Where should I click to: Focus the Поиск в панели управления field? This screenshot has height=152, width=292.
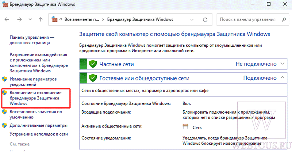point(253,19)
